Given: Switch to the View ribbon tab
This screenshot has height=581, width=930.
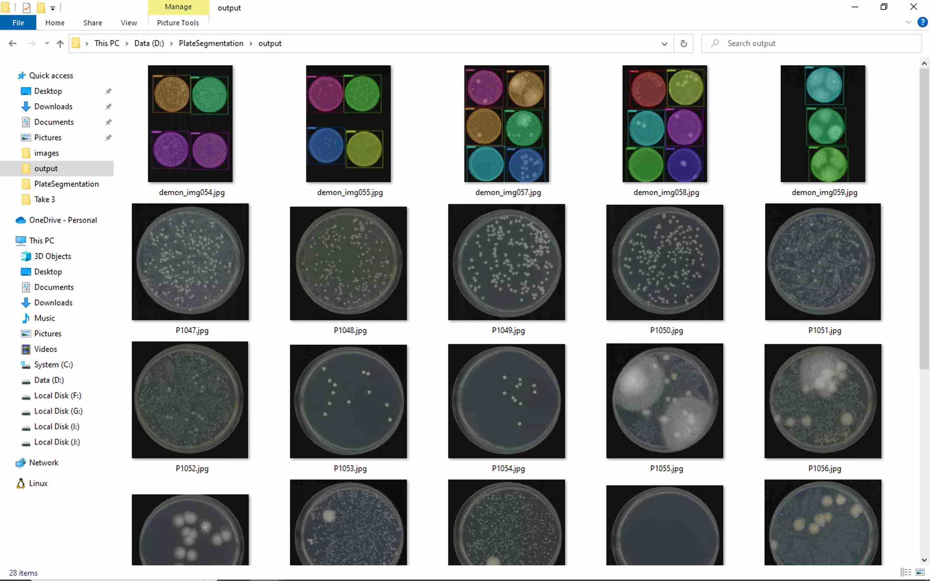Looking at the screenshot, I should tap(129, 23).
